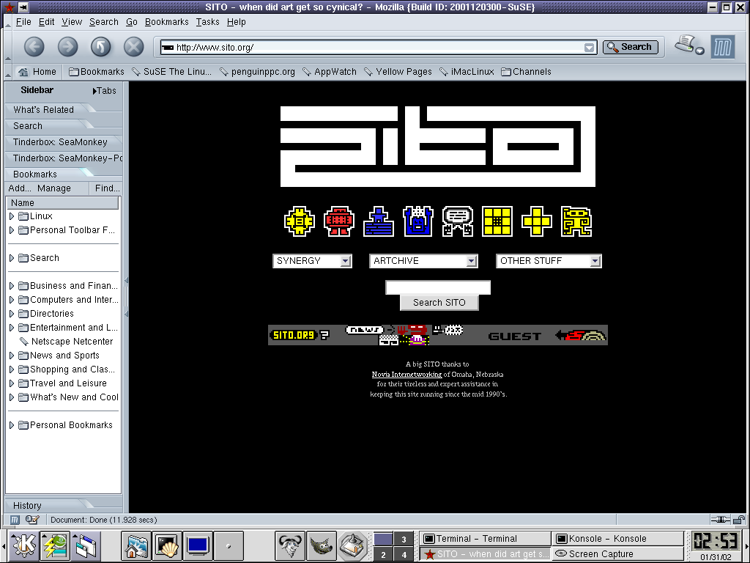Launch the GNU head taskbar icon
This screenshot has height=563, width=750.
coord(290,545)
